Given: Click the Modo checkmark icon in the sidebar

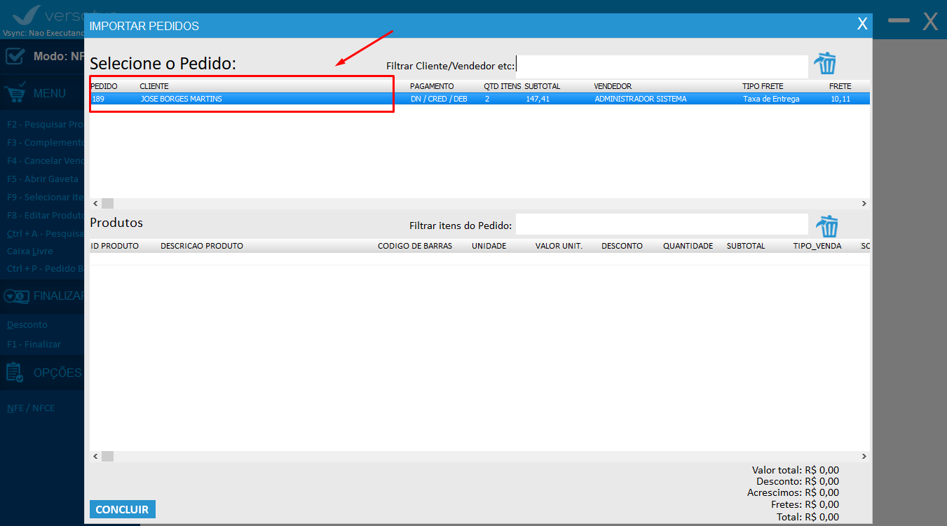Looking at the screenshot, I should (x=15, y=56).
